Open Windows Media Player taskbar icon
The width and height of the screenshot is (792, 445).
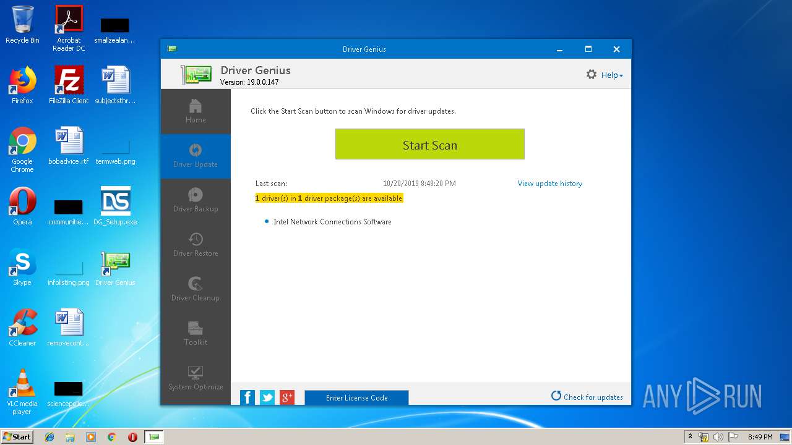click(x=91, y=437)
